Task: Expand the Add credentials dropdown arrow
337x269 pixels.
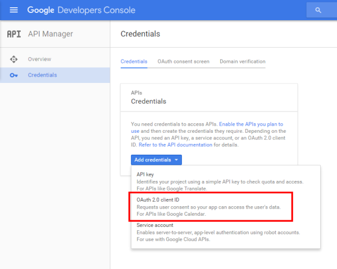Action: 176,160
